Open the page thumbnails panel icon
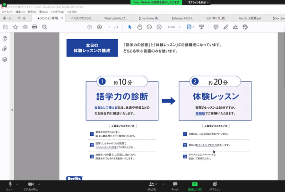 (5, 39)
